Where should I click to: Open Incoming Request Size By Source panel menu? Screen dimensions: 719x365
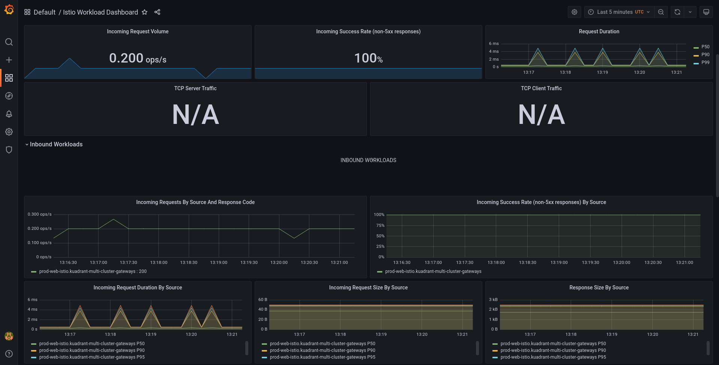(x=368, y=288)
